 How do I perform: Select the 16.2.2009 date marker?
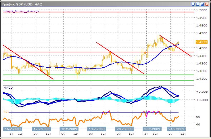pos(12,129)
